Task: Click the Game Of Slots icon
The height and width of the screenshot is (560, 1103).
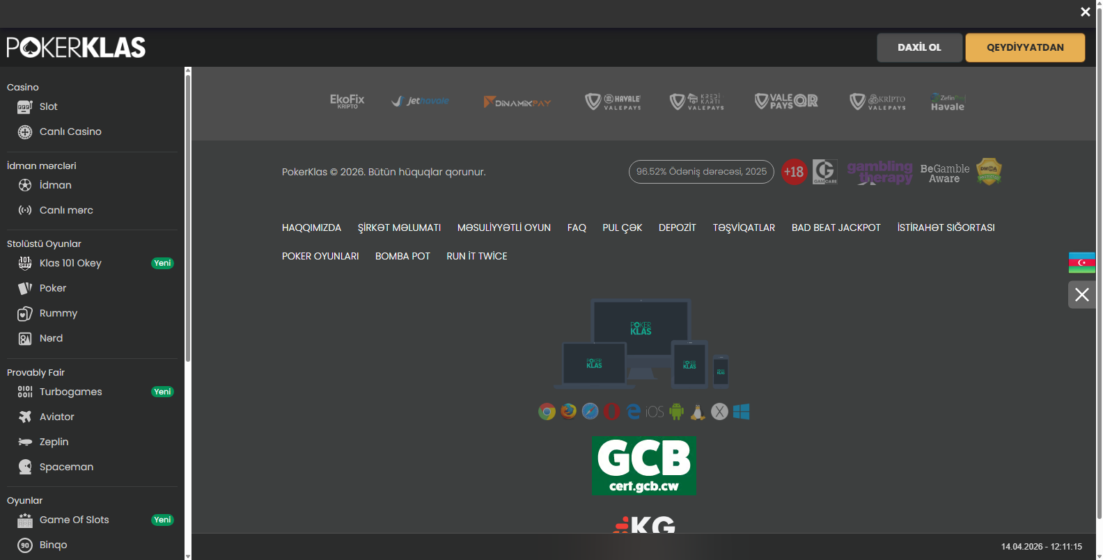Action: tap(25, 520)
